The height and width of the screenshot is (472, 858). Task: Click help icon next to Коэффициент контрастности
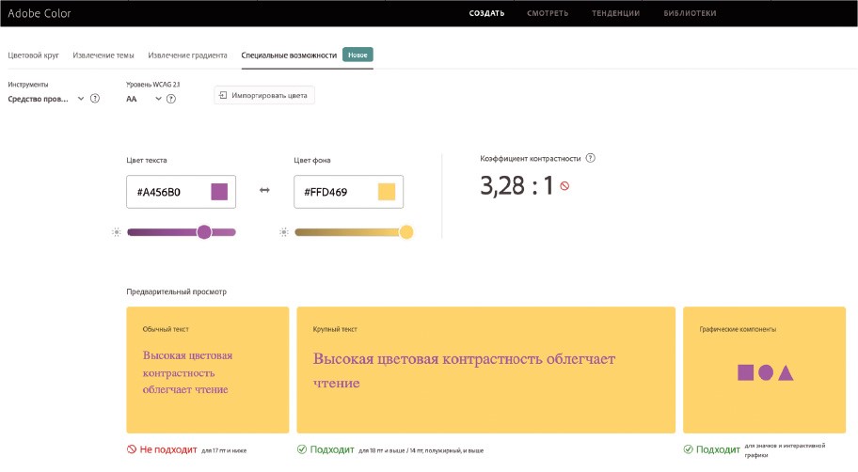coord(590,158)
